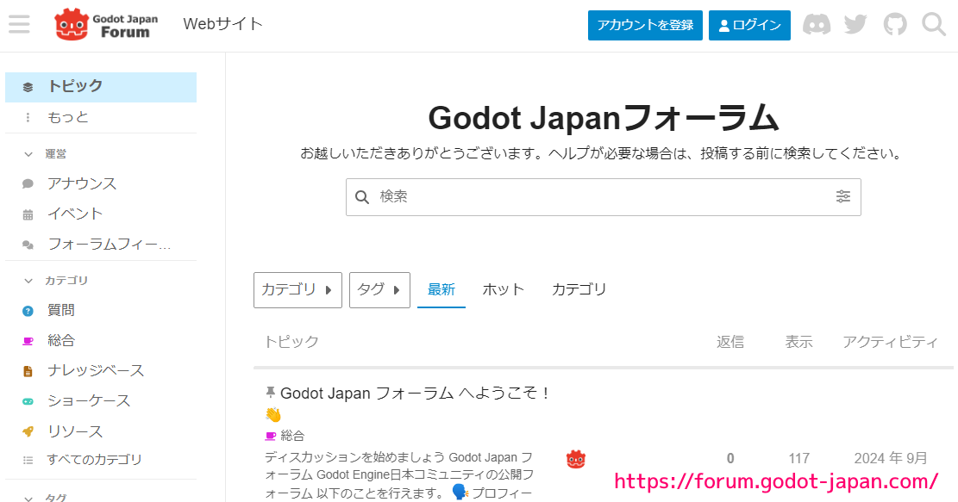Open the GitHub icon link
The image size is (958, 502).
(x=895, y=24)
